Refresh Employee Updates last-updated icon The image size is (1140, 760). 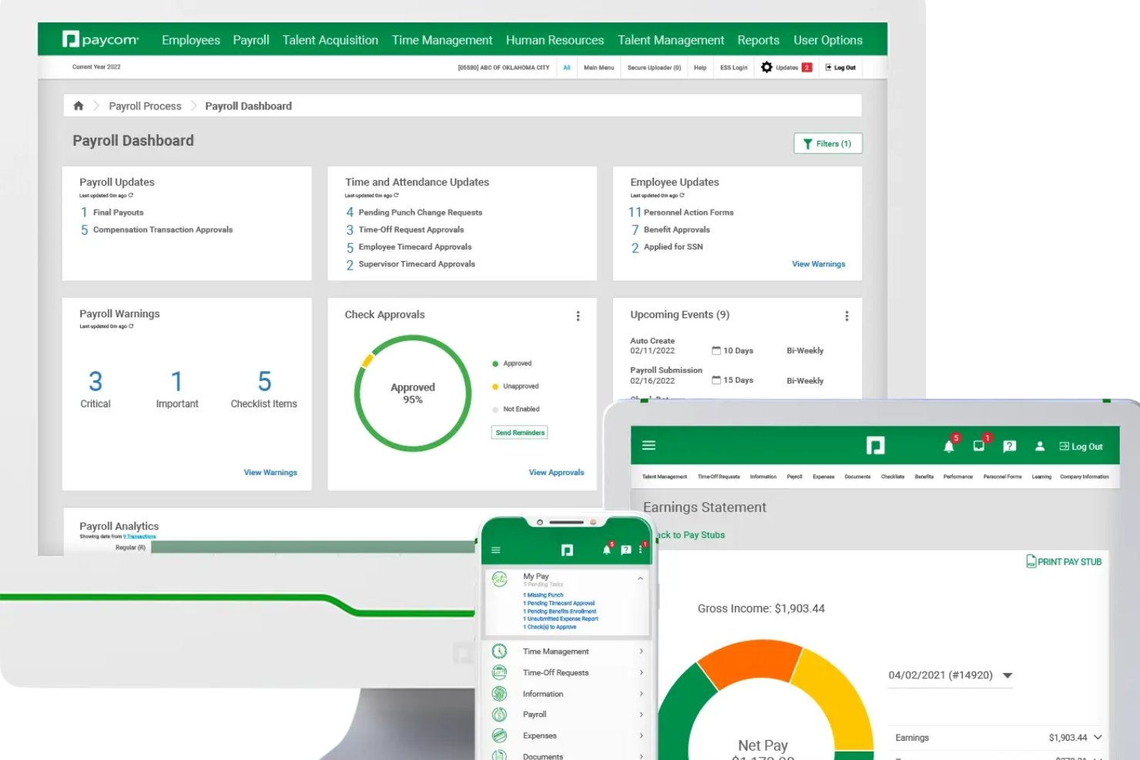click(x=682, y=196)
